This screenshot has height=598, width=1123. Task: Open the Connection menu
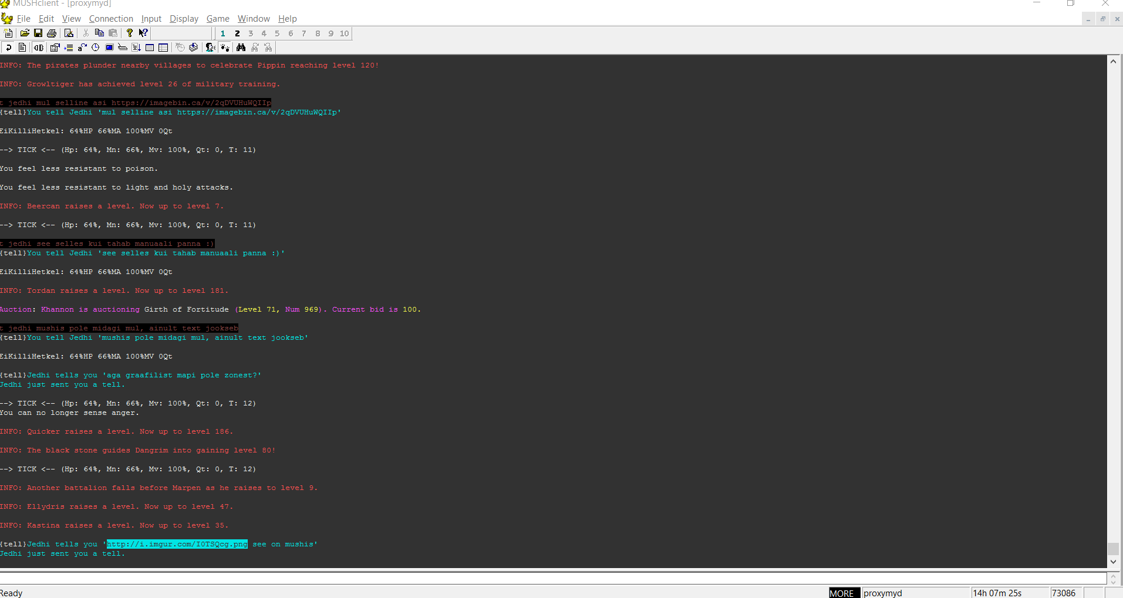tap(111, 19)
